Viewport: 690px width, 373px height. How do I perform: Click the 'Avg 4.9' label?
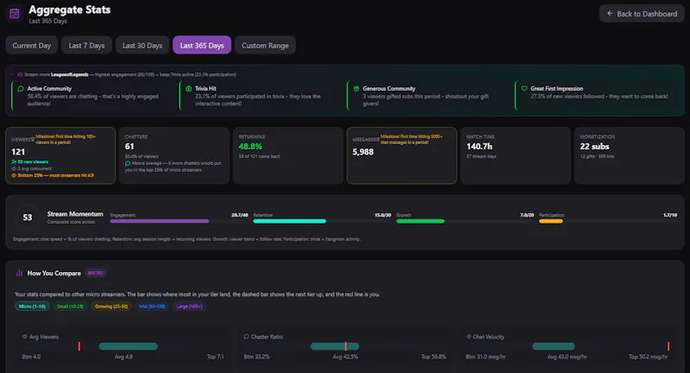[123, 357]
